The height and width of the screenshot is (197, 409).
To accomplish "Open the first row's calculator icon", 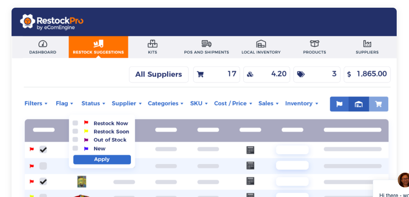I will (x=250, y=150).
